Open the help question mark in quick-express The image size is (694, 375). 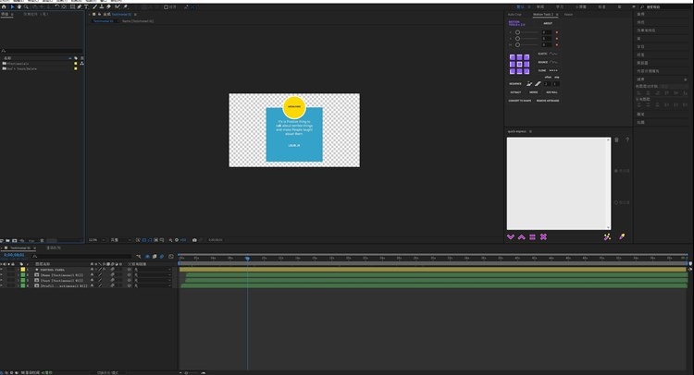627,139
